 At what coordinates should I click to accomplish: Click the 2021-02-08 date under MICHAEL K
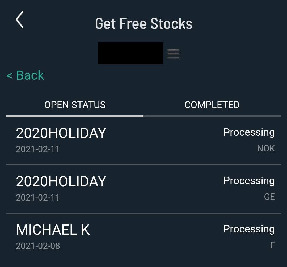click(38, 246)
